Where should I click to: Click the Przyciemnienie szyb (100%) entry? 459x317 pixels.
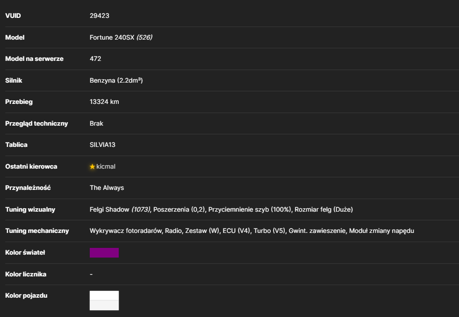pyautogui.click(x=250, y=209)
